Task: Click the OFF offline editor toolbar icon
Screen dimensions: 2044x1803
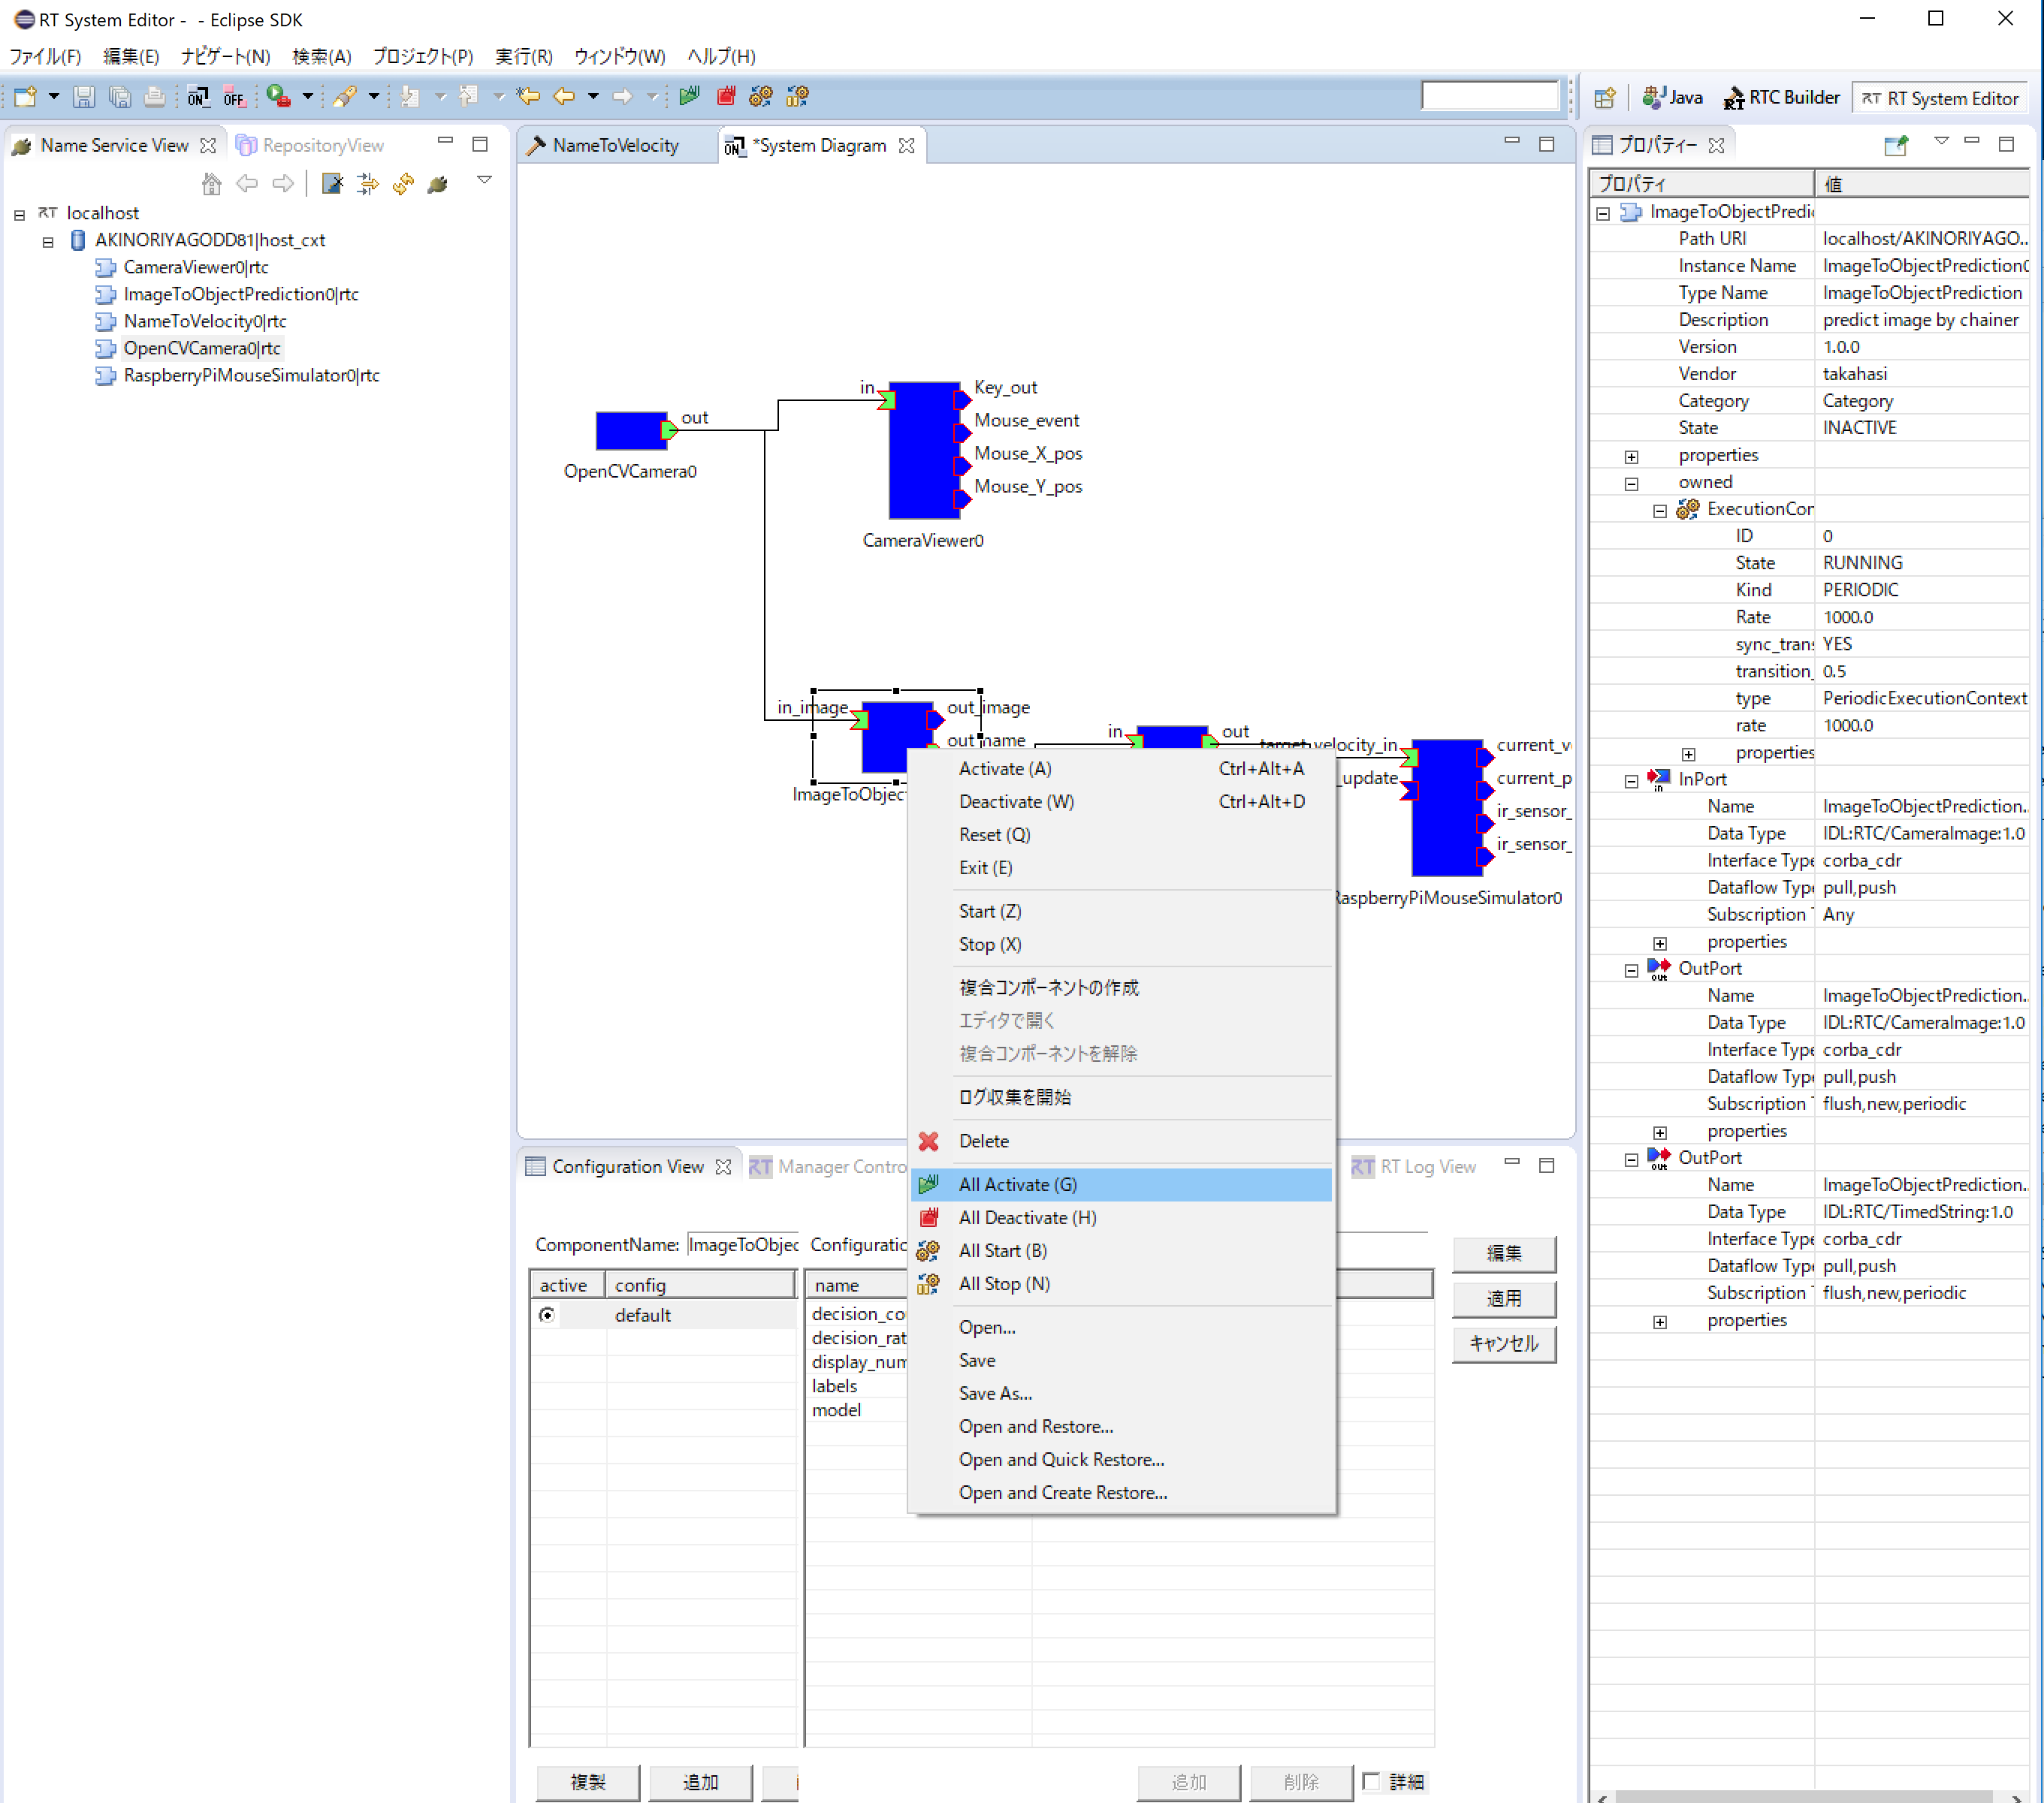Action: pyautogui.click(x=234, y=96)
